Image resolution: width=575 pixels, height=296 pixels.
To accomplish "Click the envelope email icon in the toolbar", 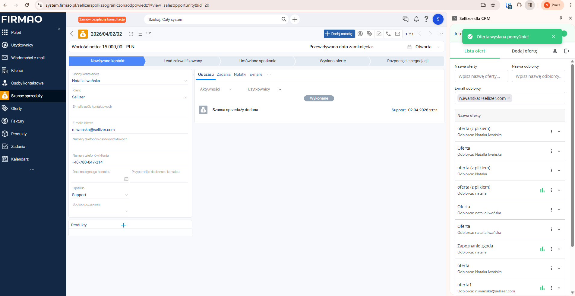I will pyautogui.click(x=398, y=34).
